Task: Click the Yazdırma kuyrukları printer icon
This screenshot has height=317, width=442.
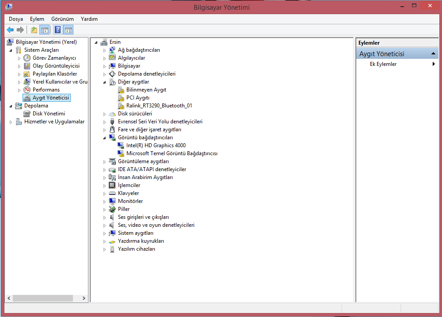Action: [112, 241]
